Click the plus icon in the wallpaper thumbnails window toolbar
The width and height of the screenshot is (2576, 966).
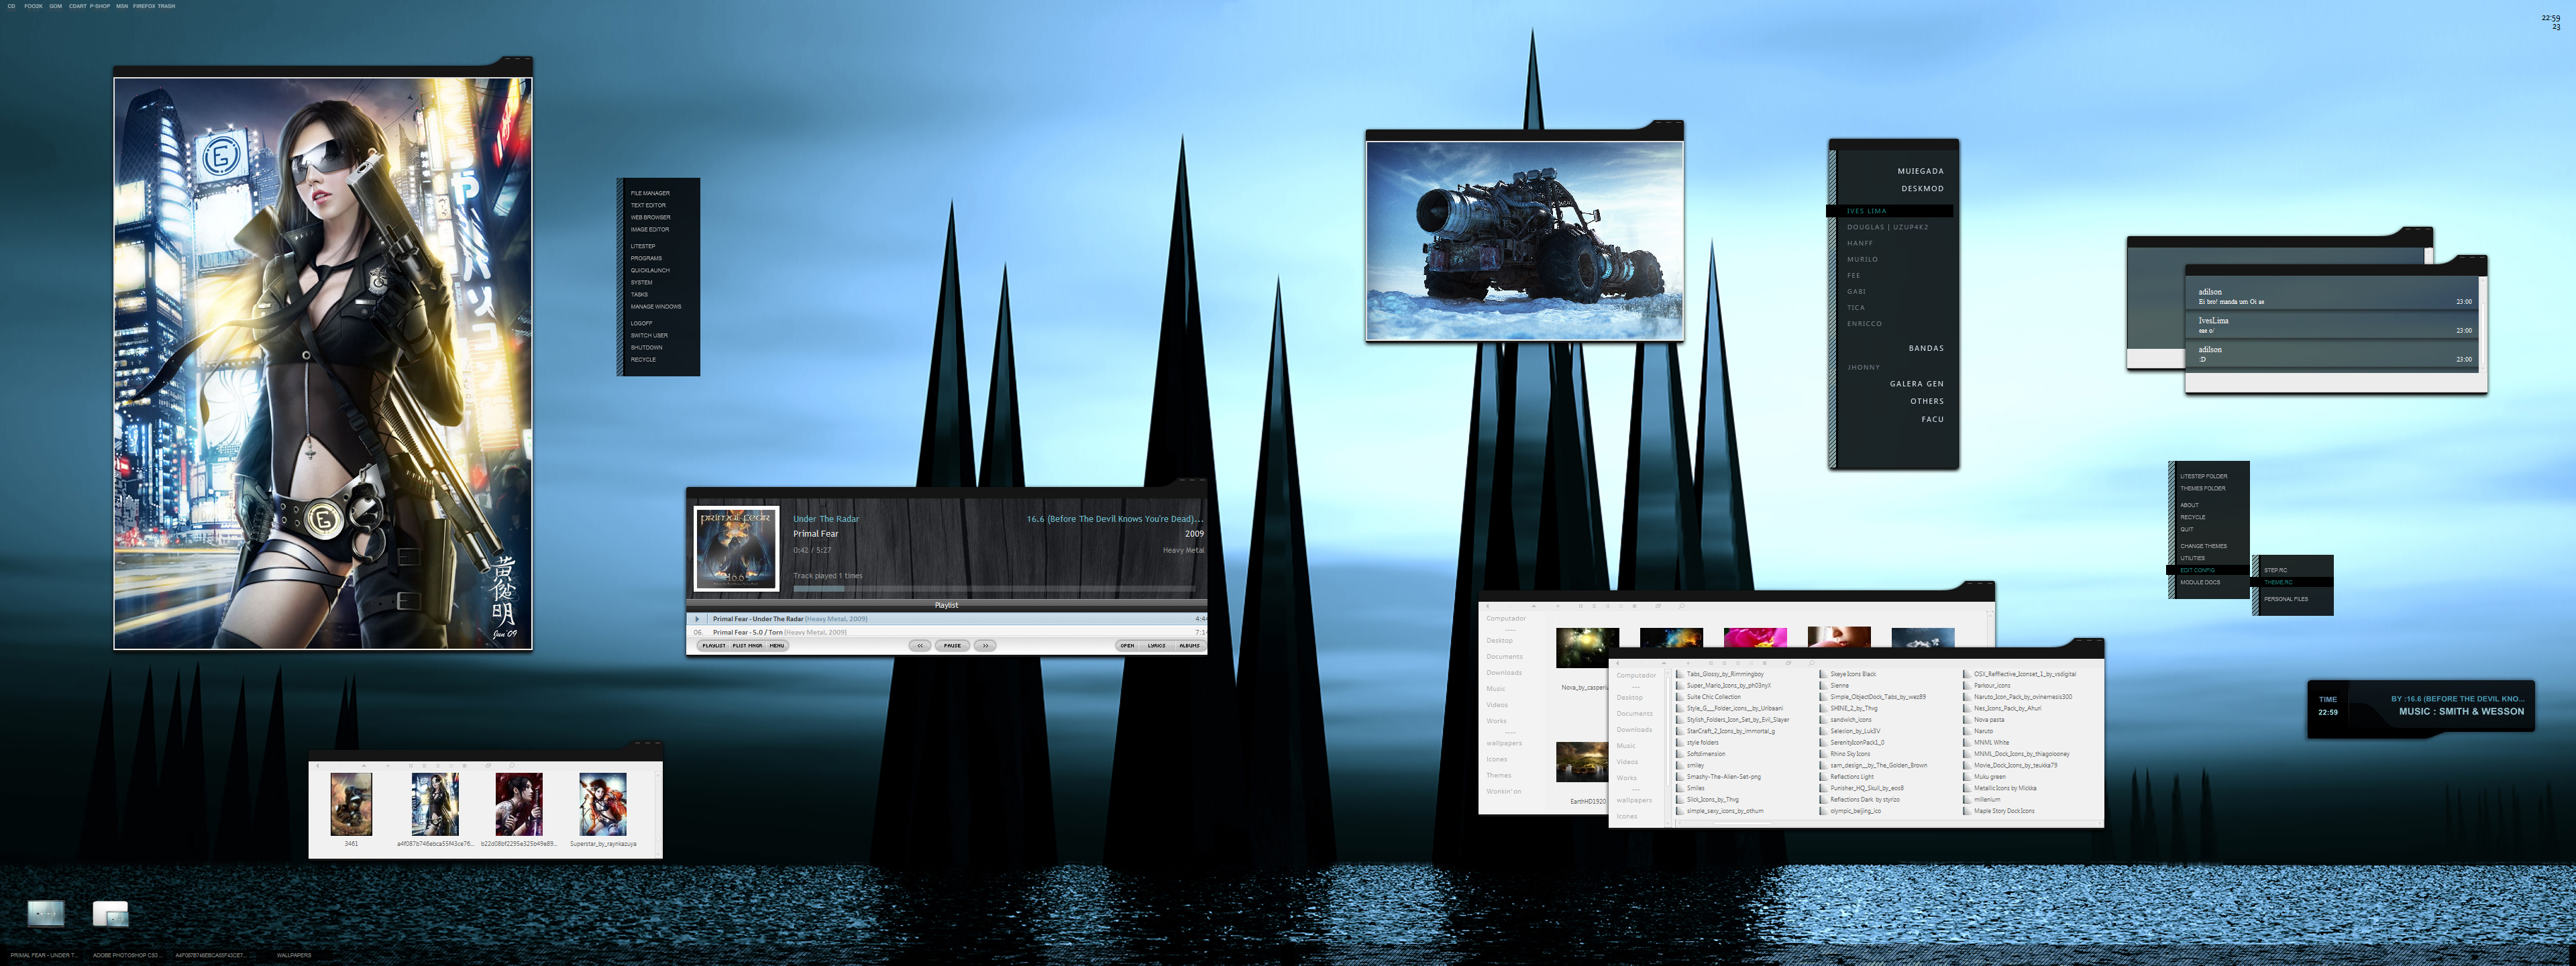[x=1559, y=606]
